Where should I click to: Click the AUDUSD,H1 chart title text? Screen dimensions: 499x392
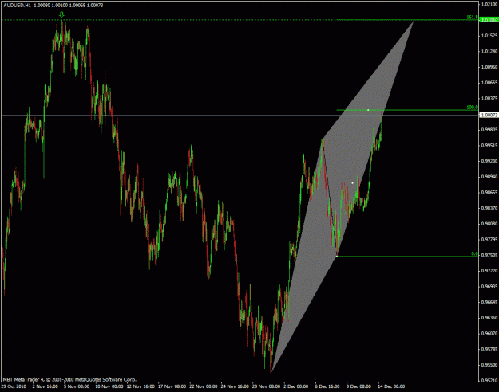[16, 6]
